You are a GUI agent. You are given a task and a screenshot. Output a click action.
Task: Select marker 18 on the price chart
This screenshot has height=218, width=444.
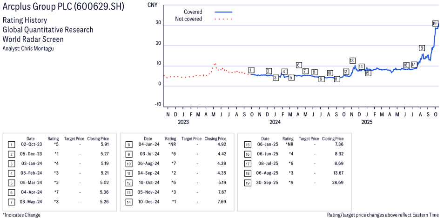[421, 48]
